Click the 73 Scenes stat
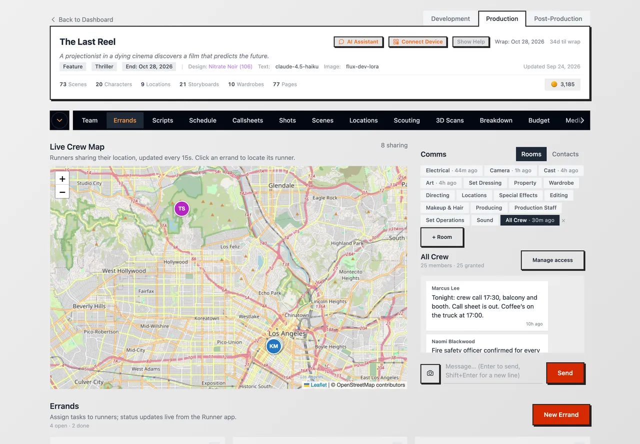The width and height of the screenshot is (640, 444). click(x=73, y=84)
